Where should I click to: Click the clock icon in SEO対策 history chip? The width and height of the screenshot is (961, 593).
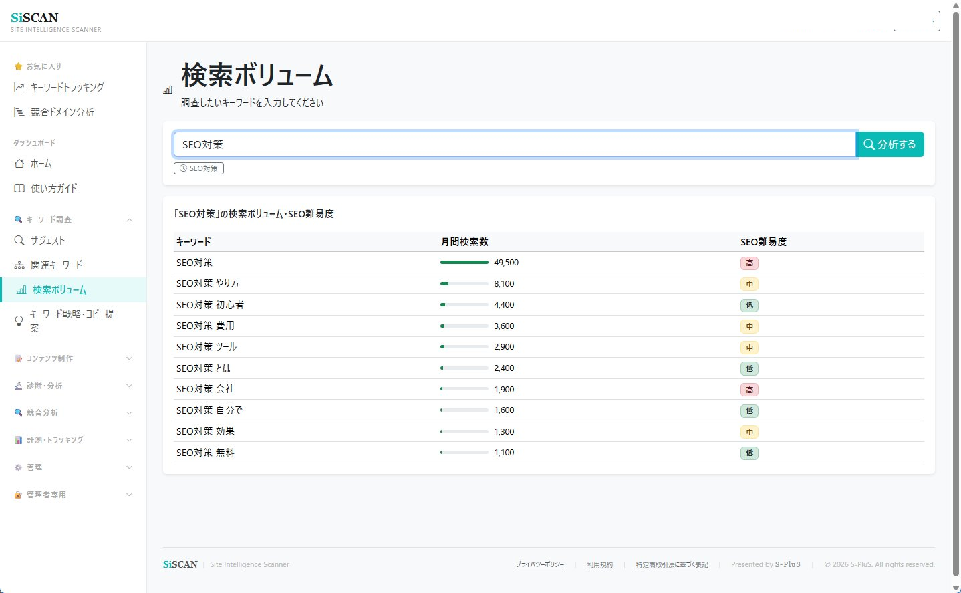click(183, 168)
